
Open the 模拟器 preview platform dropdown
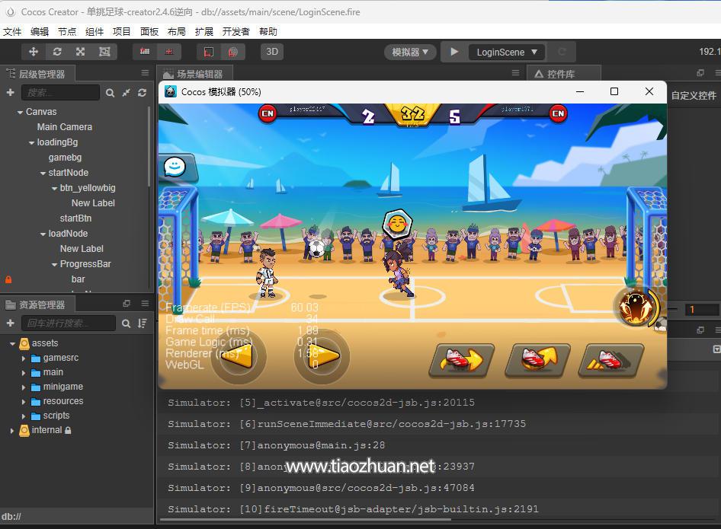[x=410, y=53]
